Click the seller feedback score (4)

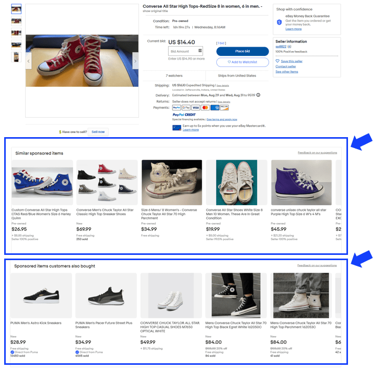[x=289, y=47]
